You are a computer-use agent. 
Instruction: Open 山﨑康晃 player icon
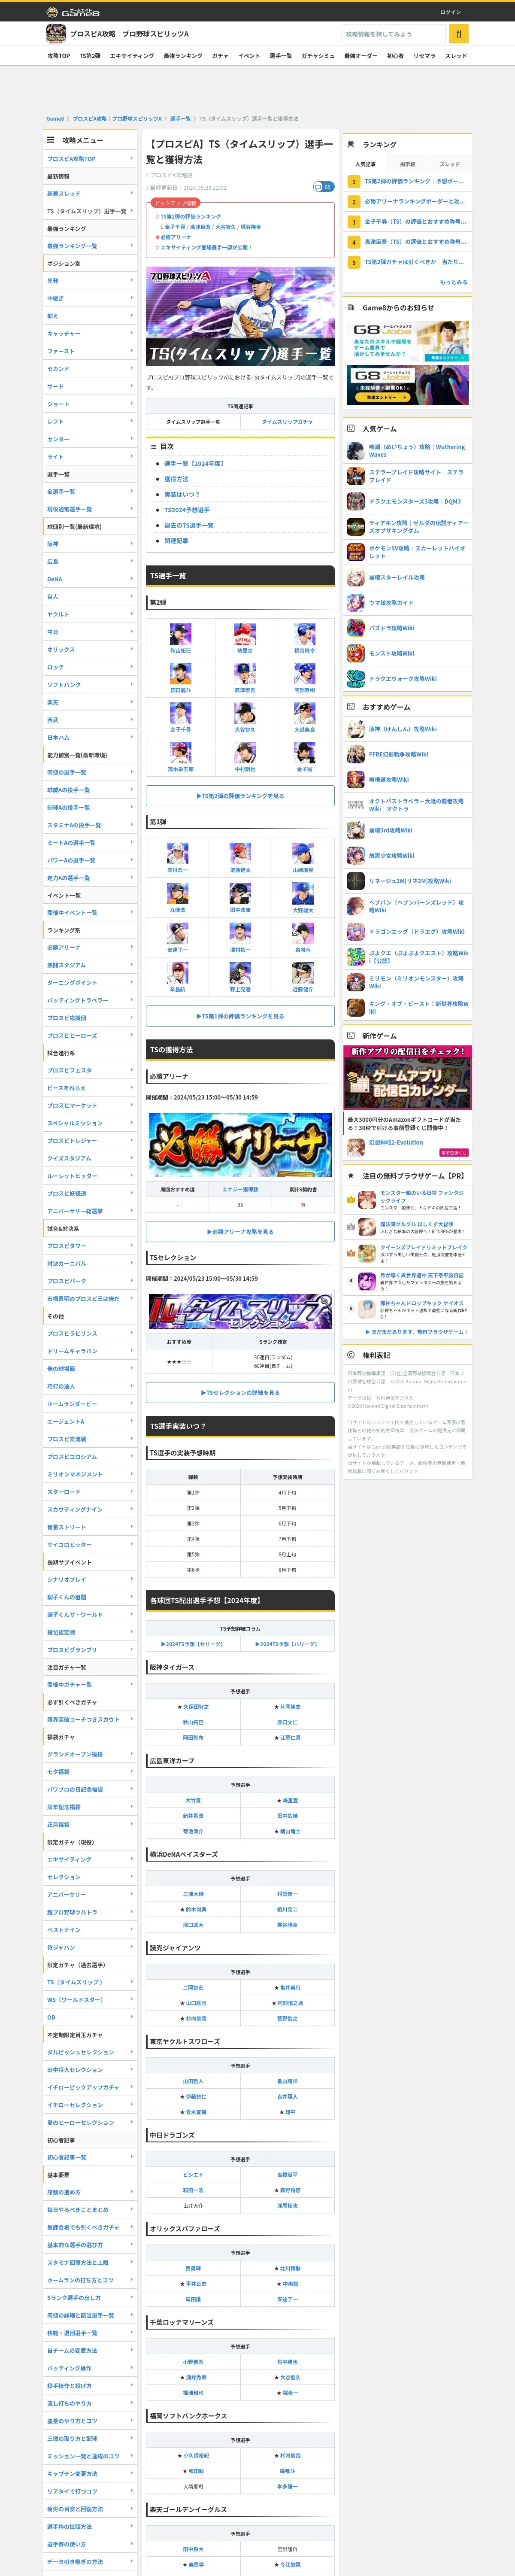point(302,854)
